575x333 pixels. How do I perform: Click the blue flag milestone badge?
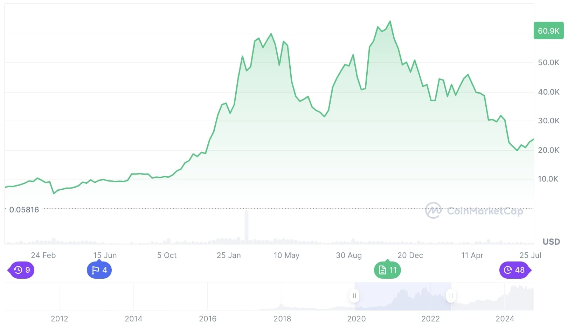point(99,270)
